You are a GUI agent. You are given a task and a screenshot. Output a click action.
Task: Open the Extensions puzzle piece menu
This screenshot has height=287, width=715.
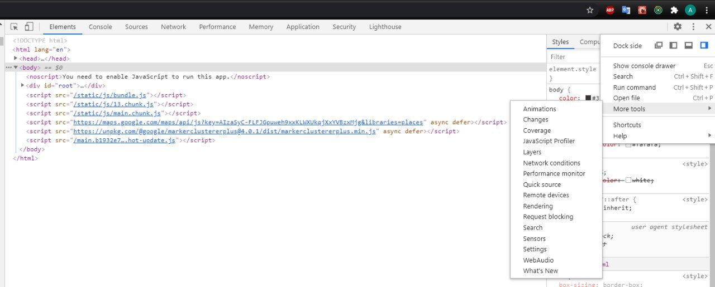click(674, 9)
